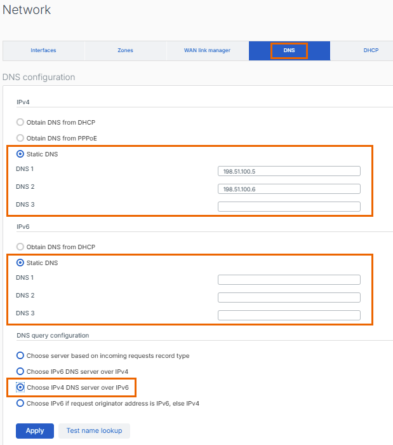Select IPv4 Obtain DNS from DHCP
The image size is (393, 445).
pyautogui.click(x=20, y=122)
